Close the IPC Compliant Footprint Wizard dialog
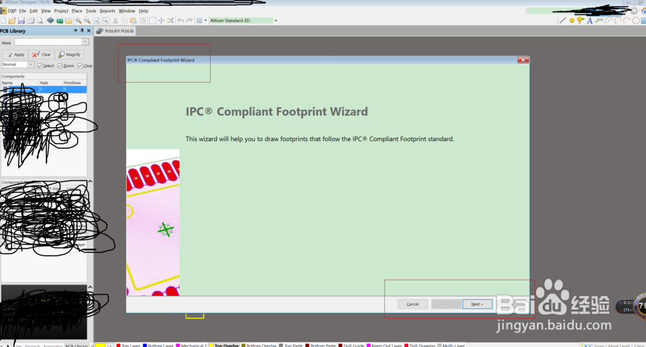Screen dimensions: 646x347 tap(523, 60)
